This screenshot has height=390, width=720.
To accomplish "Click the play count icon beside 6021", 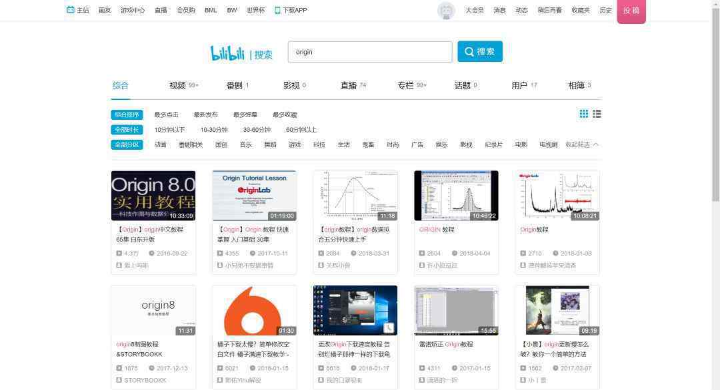I will click(x=220, y=368).
